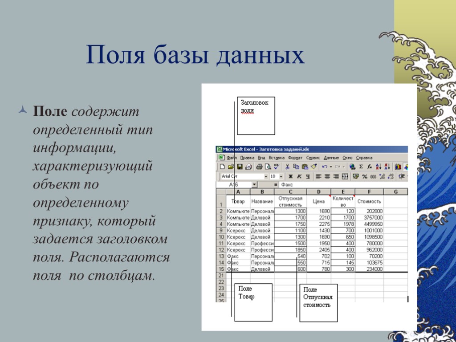
Task: Open the Arial Cyr font name dropdown
Action: pos(266,176)
